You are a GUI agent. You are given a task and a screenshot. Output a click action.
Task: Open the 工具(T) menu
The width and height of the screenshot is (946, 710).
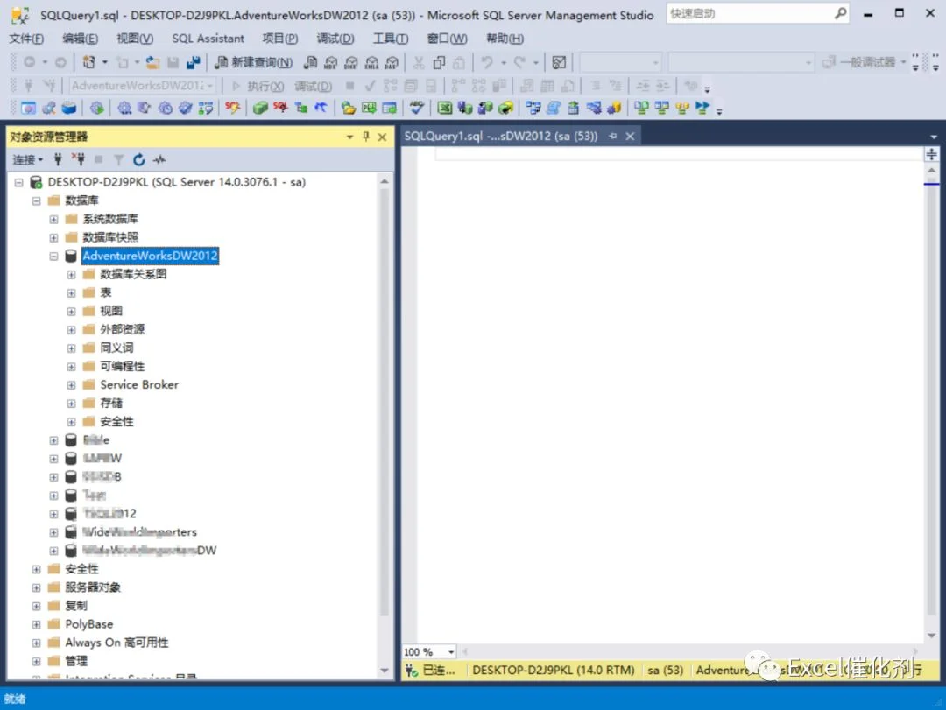391,39
